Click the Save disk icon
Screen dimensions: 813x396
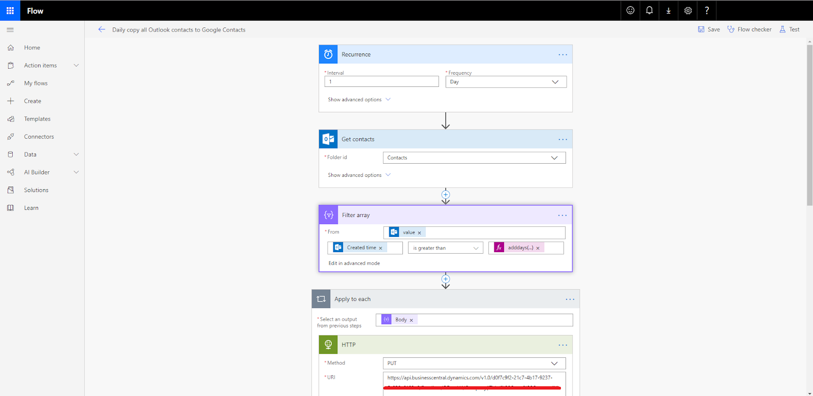pos(701,29)
